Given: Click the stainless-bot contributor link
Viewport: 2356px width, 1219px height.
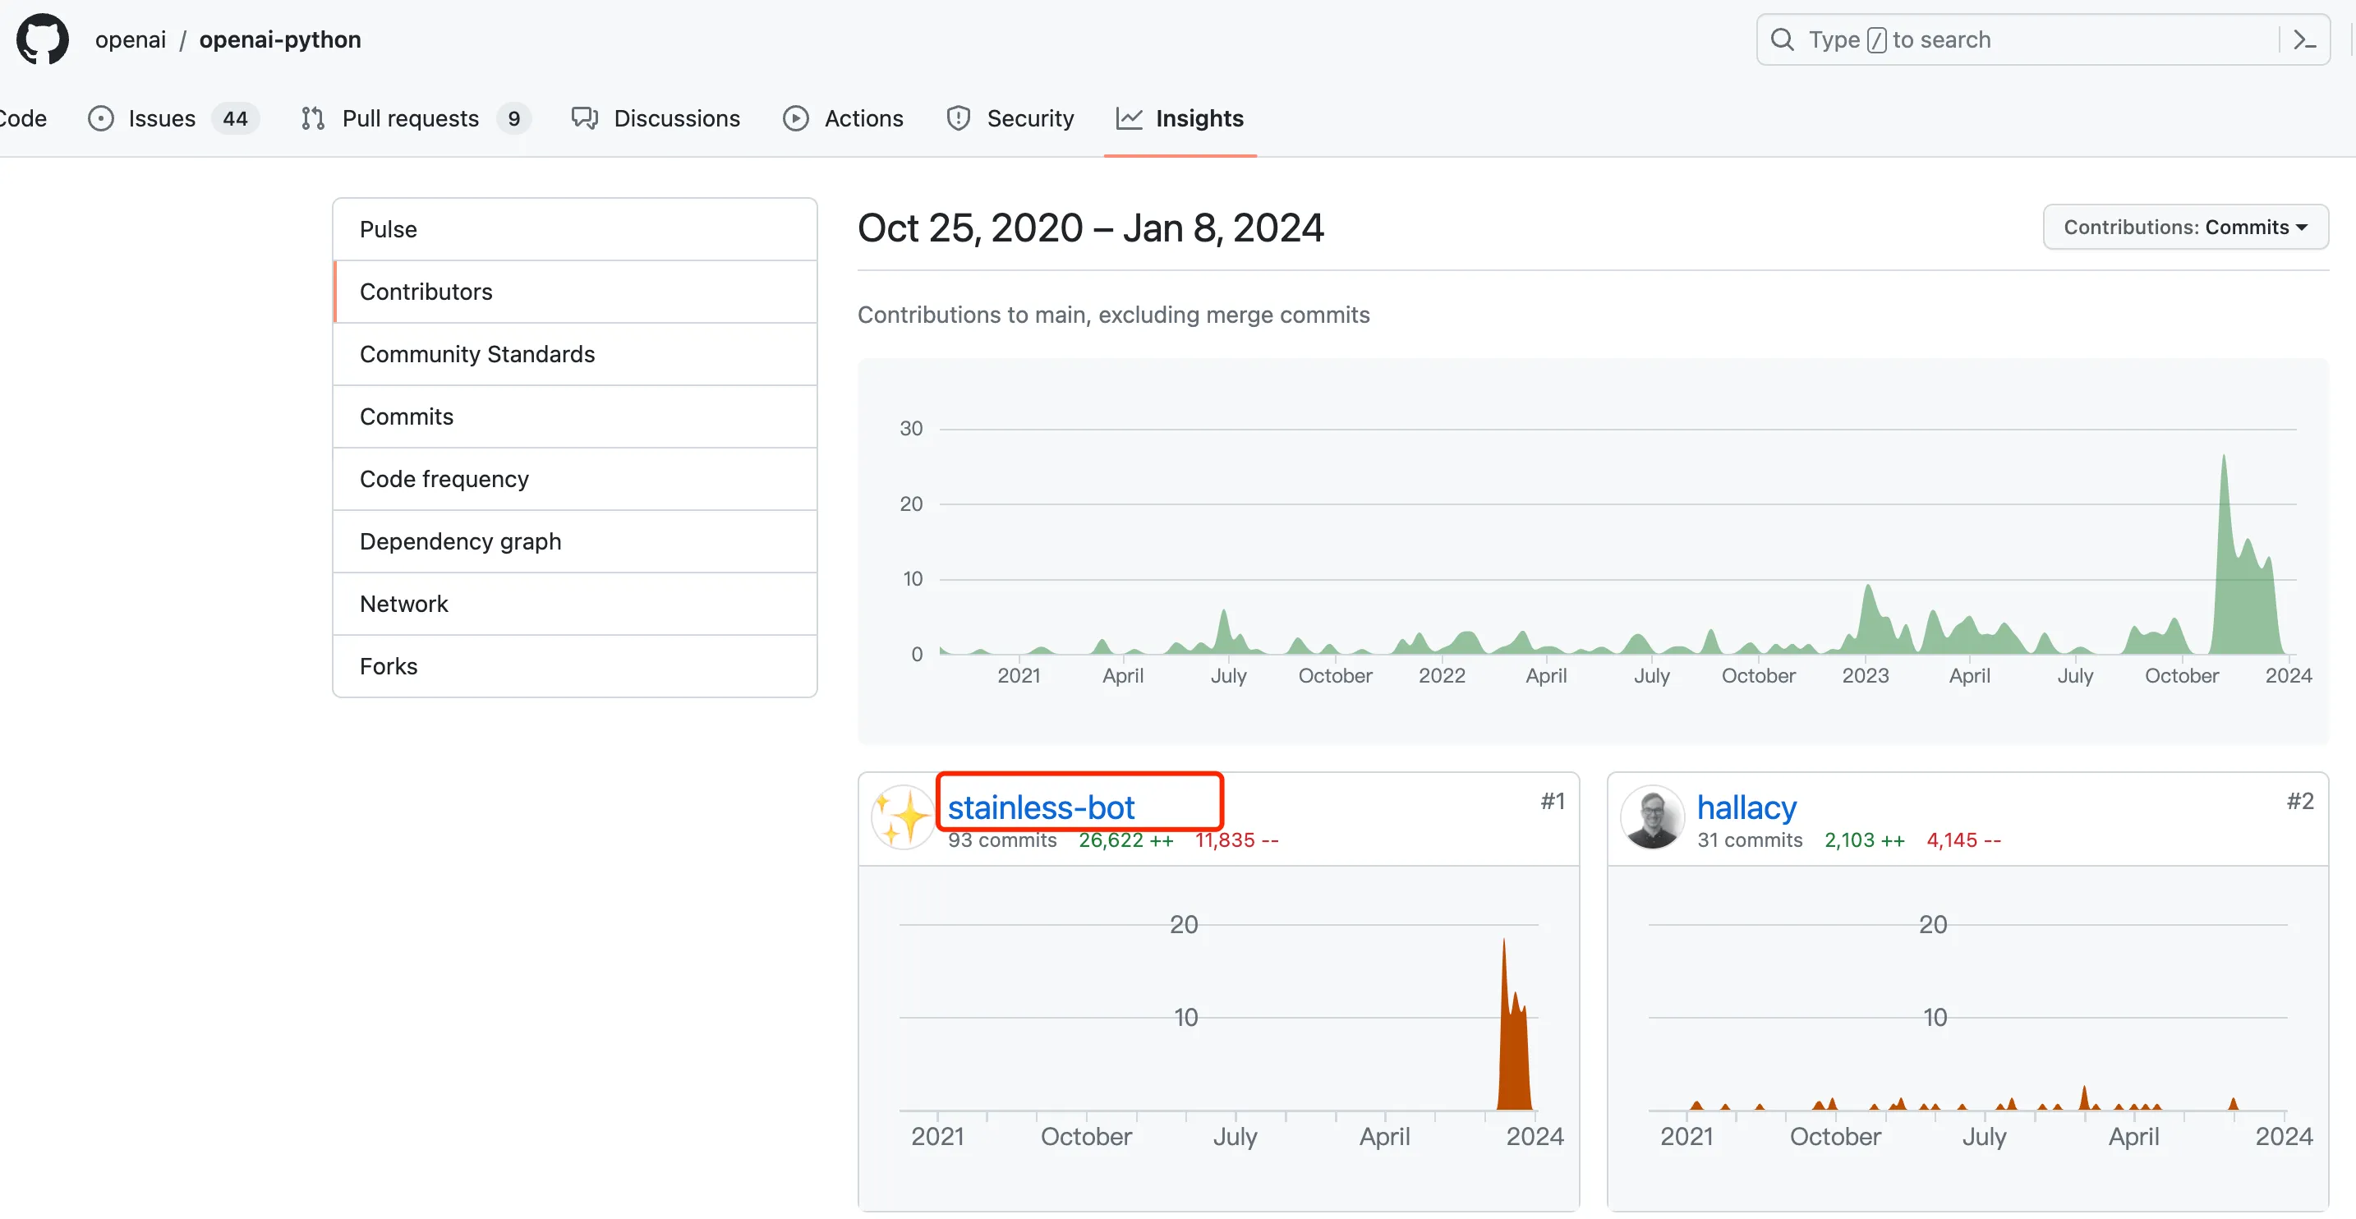Looking at the screenshot, I should point(1042,807).
